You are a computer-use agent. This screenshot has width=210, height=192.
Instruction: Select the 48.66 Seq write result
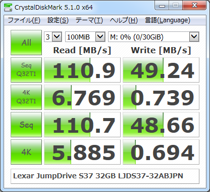click(161, 125)
